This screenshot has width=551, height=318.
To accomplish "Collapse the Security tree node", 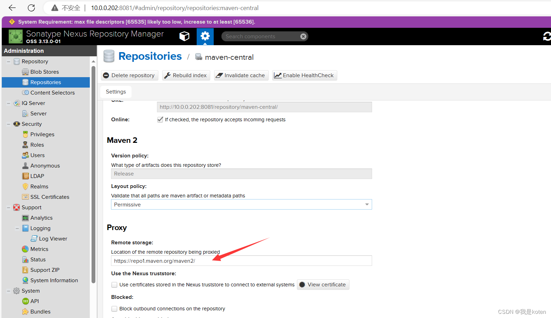I will 8,124.
